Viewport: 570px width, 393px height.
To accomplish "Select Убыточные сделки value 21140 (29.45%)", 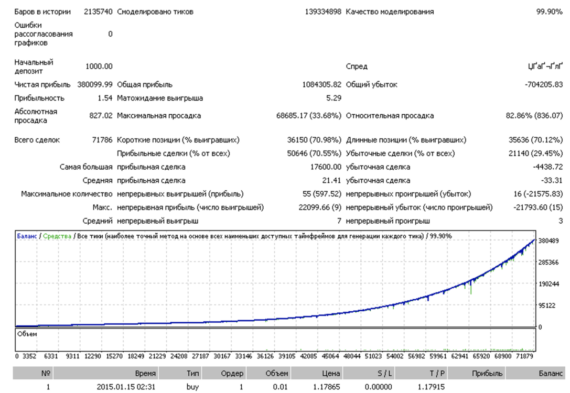I will point(535,154).
